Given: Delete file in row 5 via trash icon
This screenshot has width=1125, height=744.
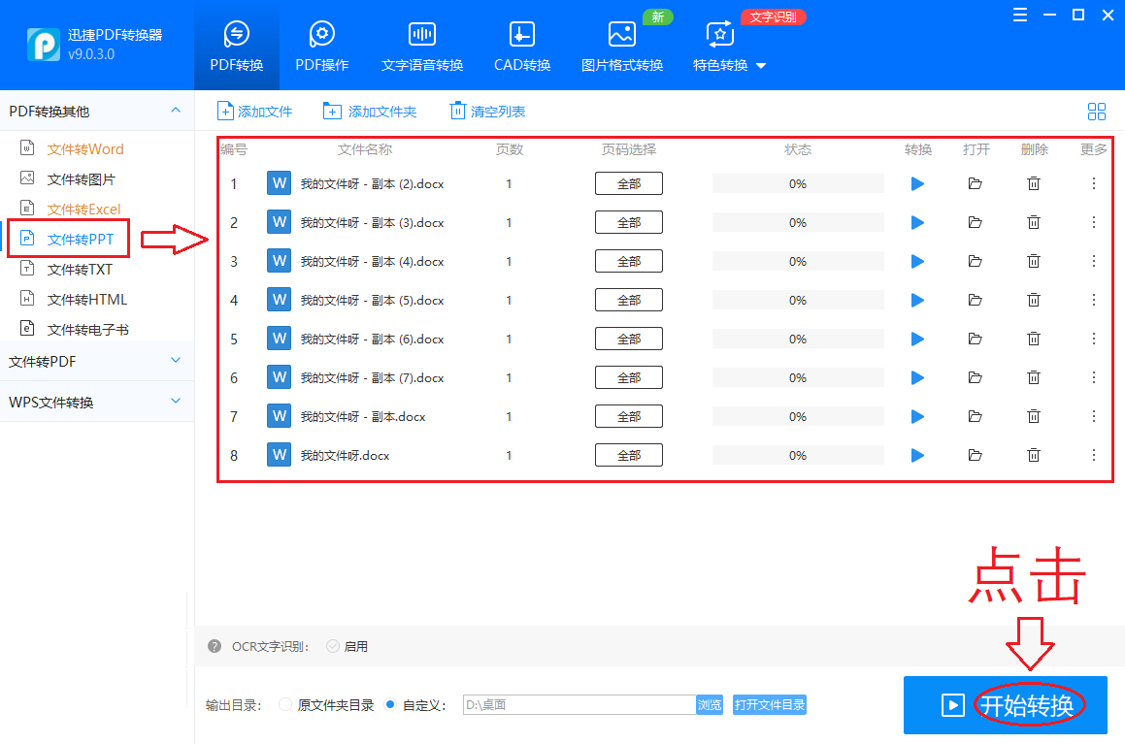Looking at the screenshot, I should coord(1034,339).
